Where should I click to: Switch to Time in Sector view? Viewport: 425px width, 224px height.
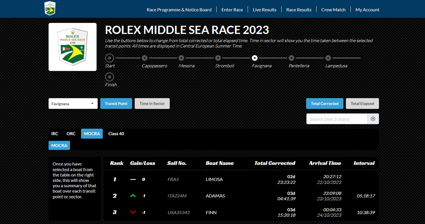(152, 103)
